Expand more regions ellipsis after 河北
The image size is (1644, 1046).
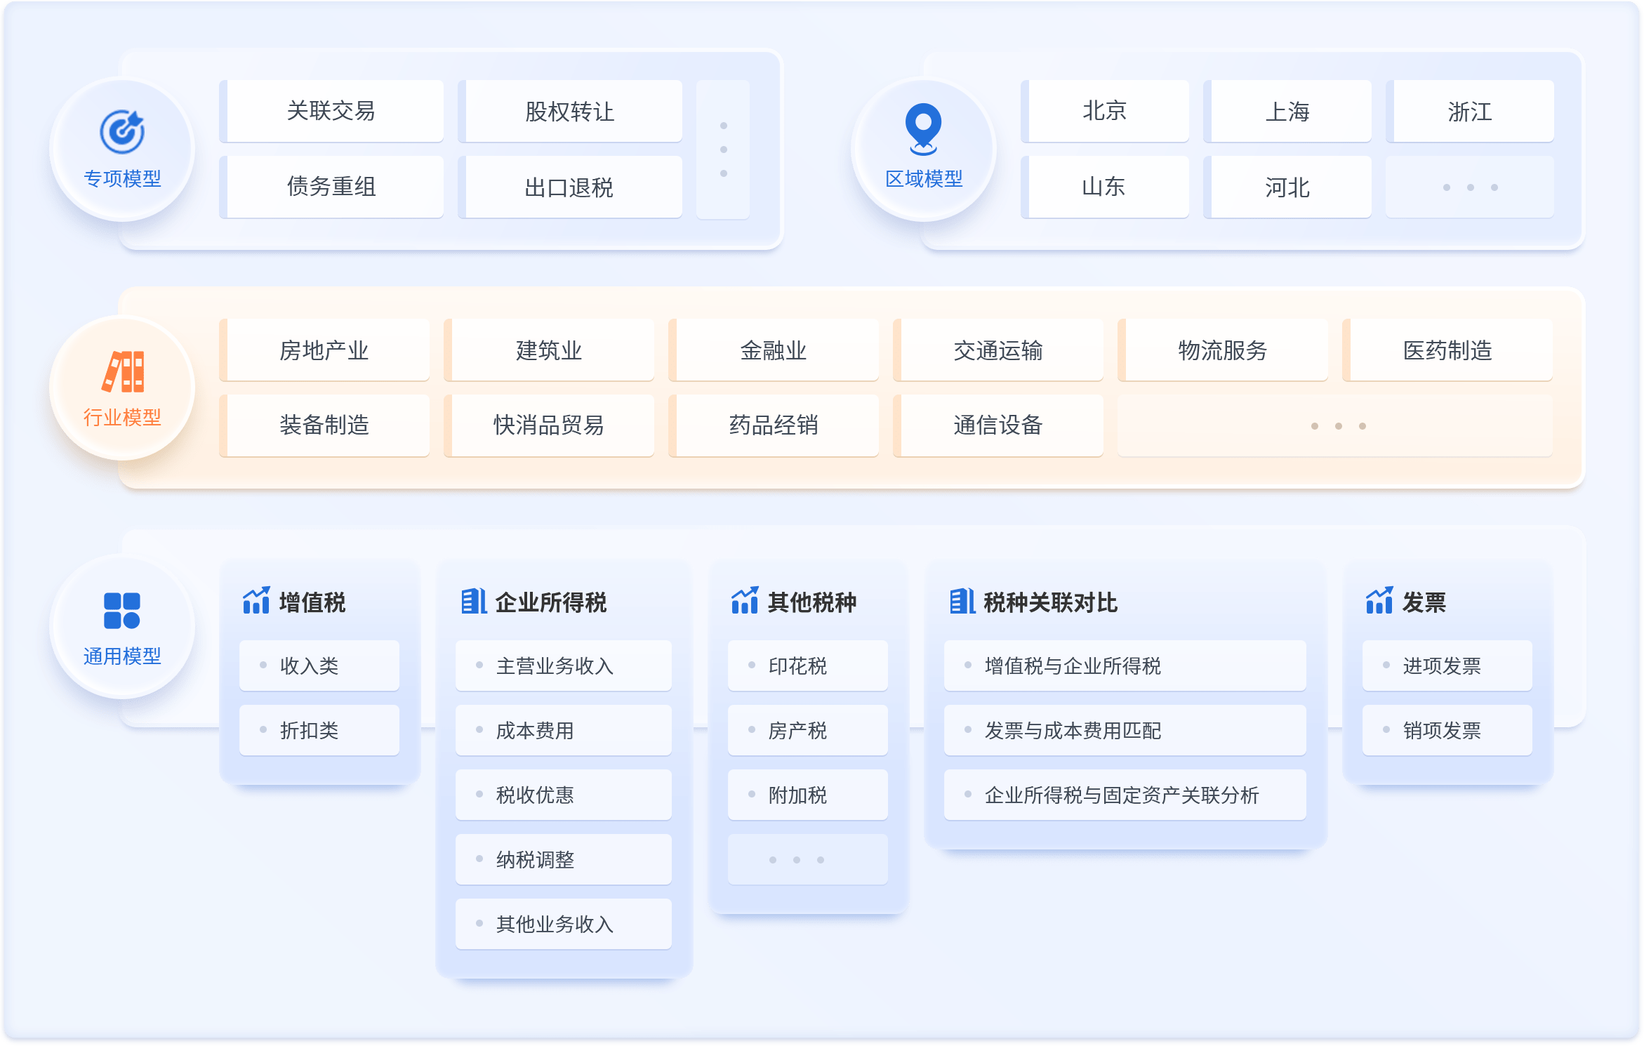[x=1469, y=187]
